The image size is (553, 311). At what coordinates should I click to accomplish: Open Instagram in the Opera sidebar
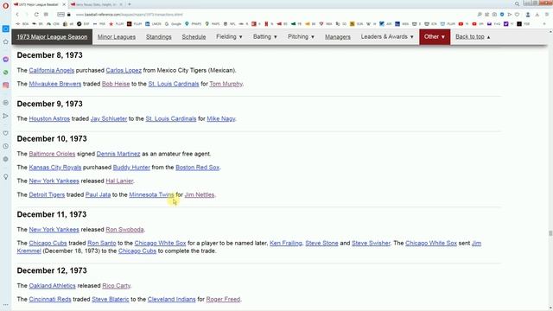[x=6, y=85]
